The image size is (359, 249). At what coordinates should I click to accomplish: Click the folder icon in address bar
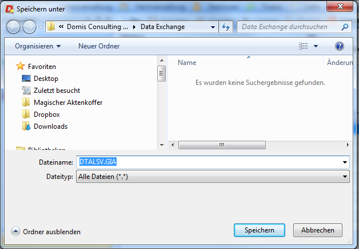51,27
